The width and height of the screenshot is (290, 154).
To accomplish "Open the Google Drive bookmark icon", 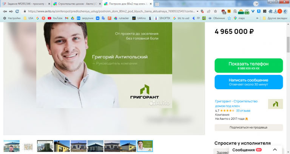I will (72, 18).
